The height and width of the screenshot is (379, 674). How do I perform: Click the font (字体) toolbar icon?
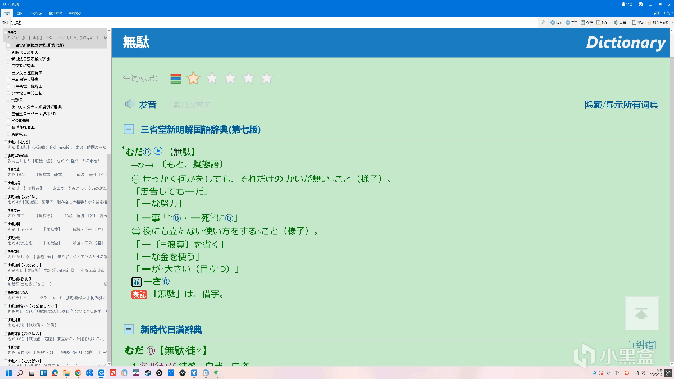click(634, 22)
